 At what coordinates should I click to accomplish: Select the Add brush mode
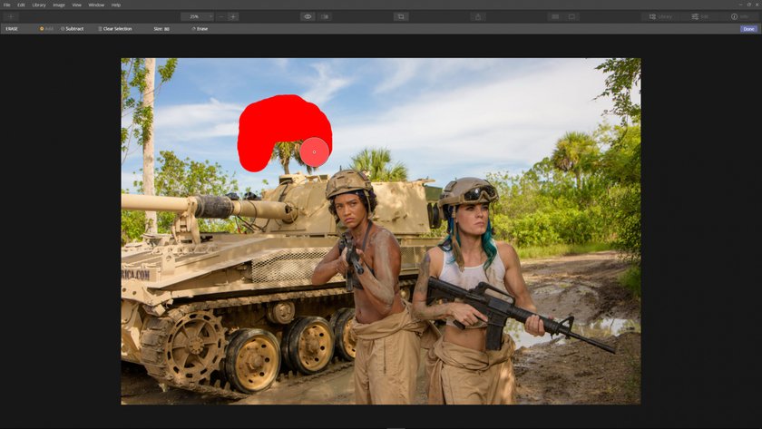point(46,29)
